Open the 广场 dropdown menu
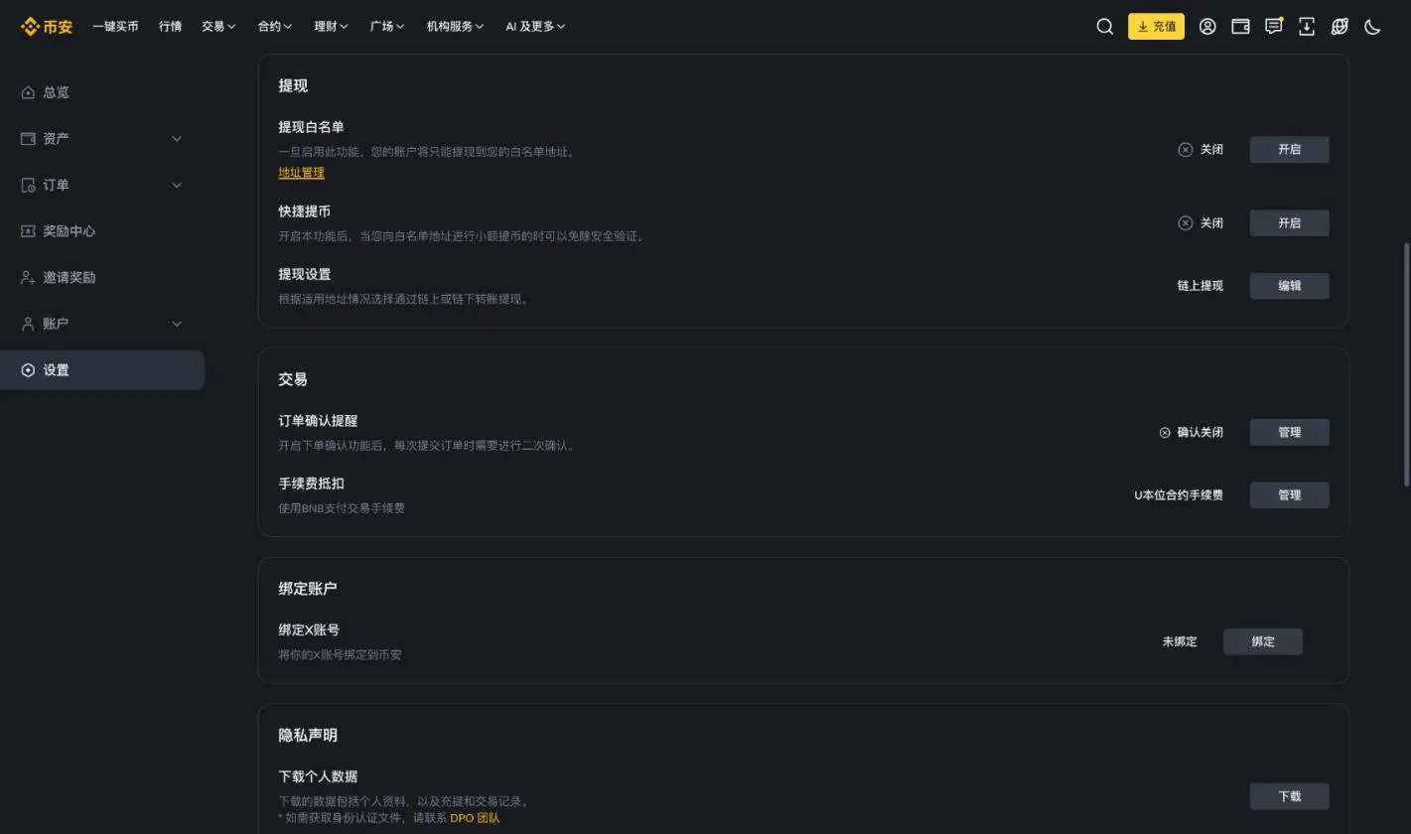The width and height of the screenshot is (1411, 834). pos(387,27)
